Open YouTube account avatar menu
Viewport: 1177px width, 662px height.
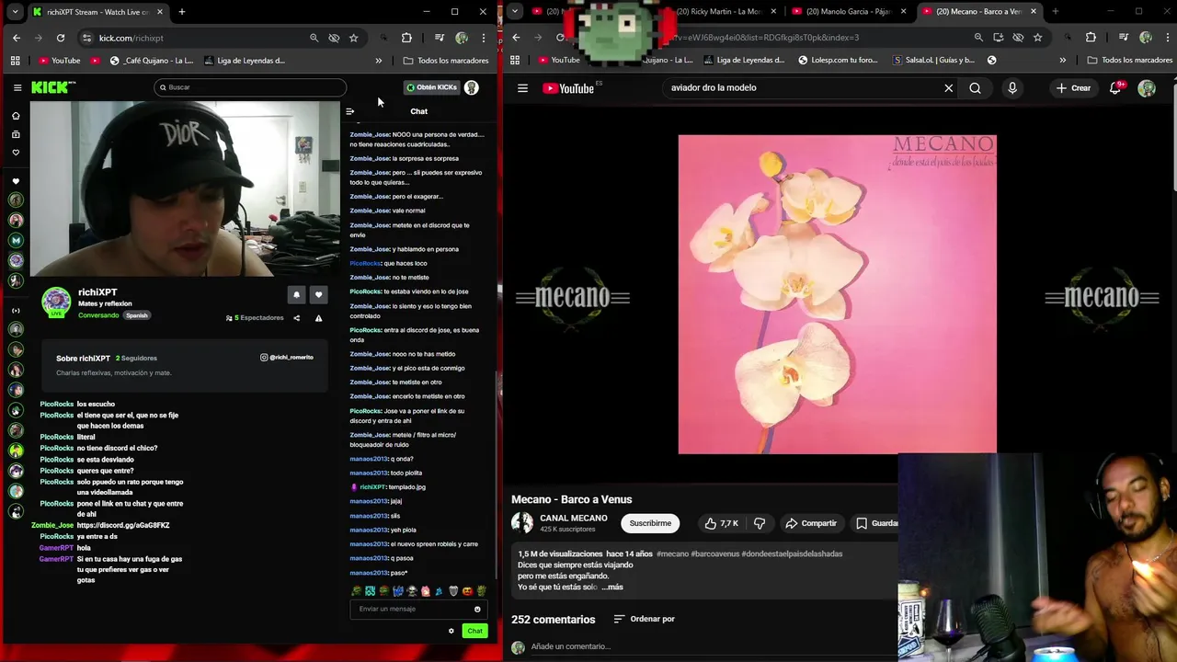pos(1147,88)
